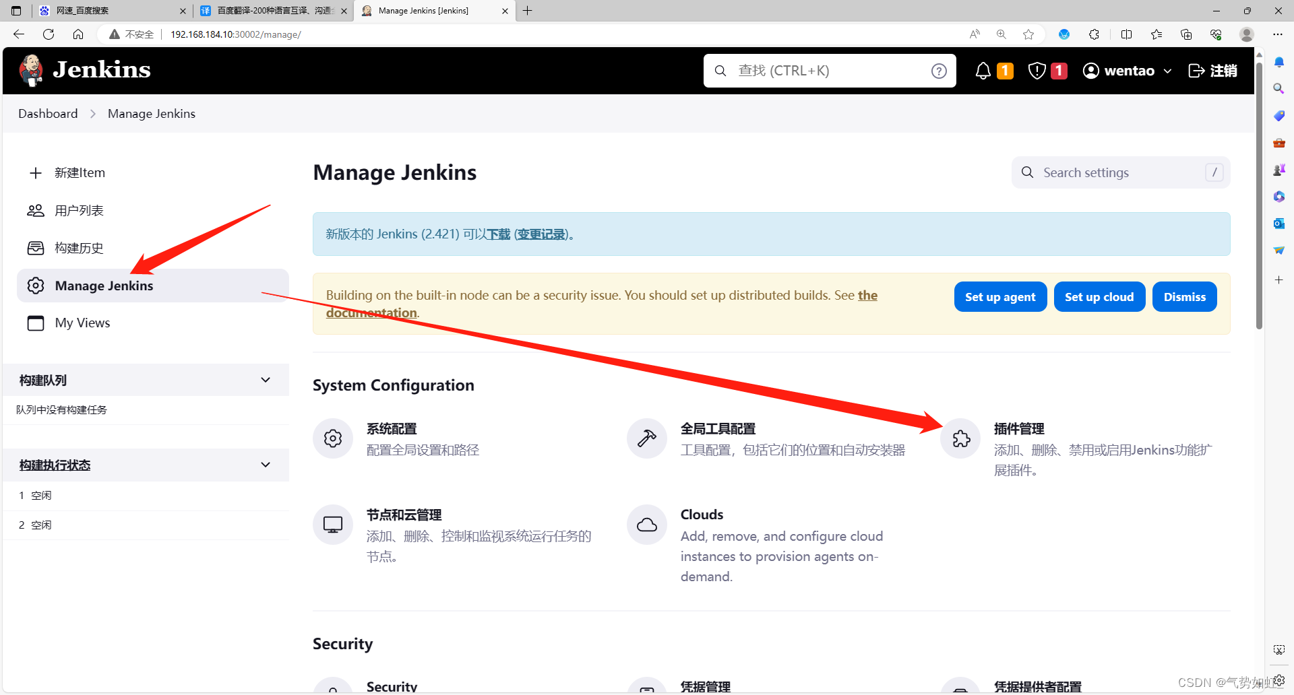Click executor row 2 空闲
The width and height of the screenshot is (1294, 695).
click(x=146, y=525)
